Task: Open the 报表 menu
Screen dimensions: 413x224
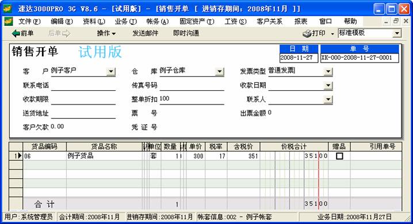Action: click(x=301, y=21)
